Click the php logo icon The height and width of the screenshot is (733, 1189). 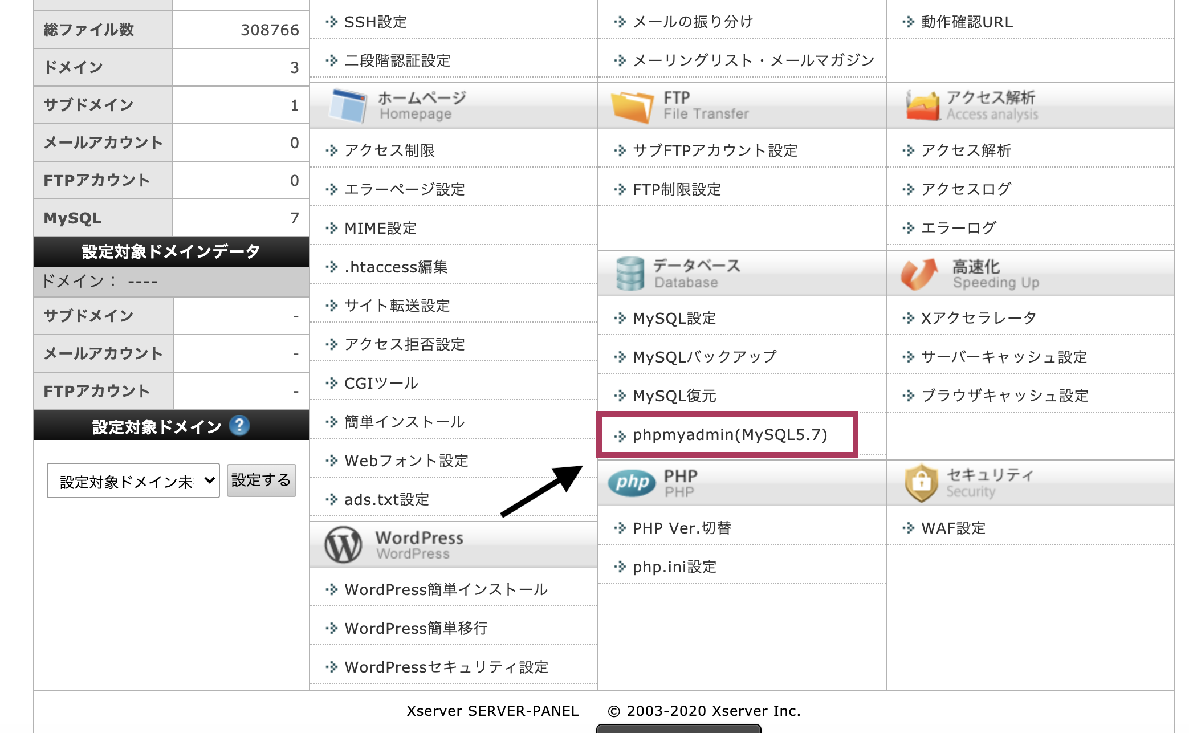(x=632, y=483)
